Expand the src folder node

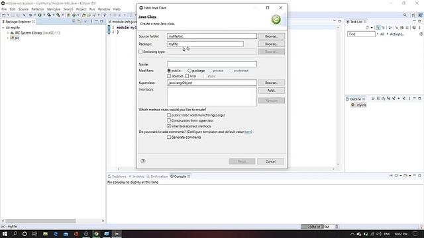[x=8, y=38]
